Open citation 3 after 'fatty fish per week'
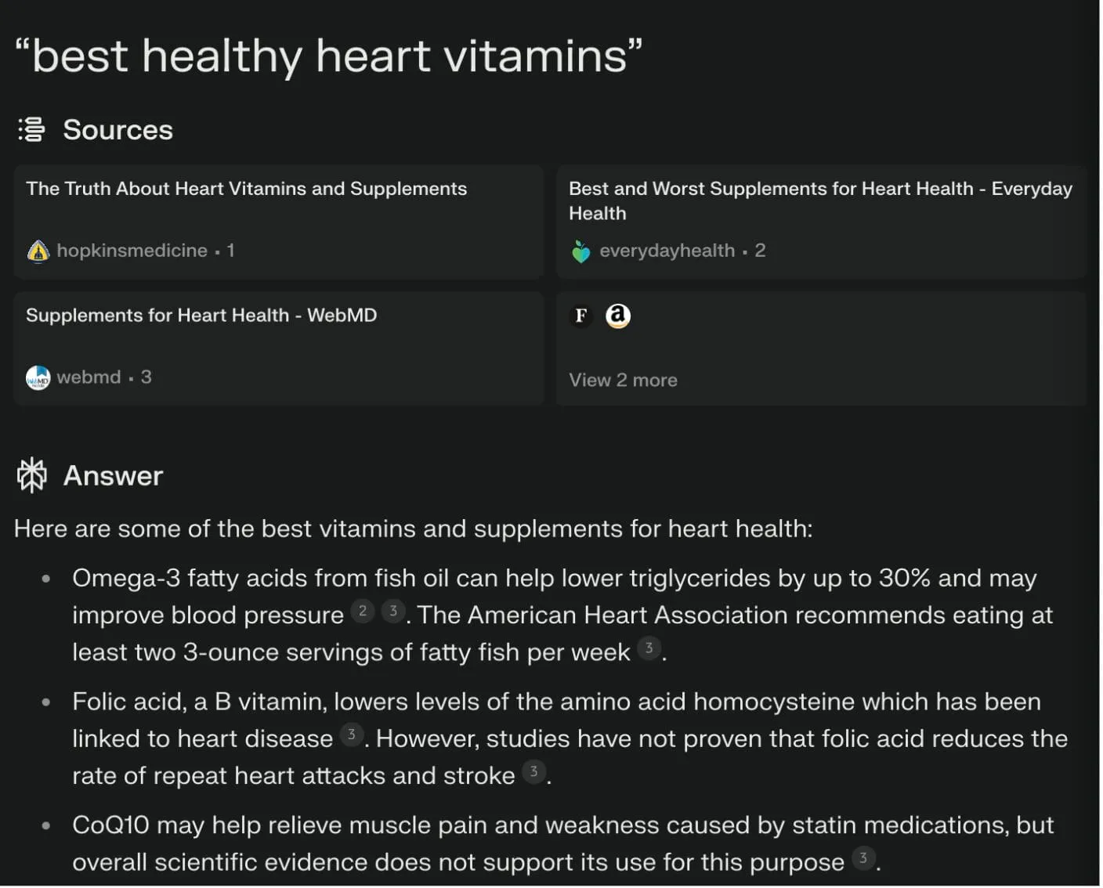This screenshot has height=888, width=1103. 649,648
